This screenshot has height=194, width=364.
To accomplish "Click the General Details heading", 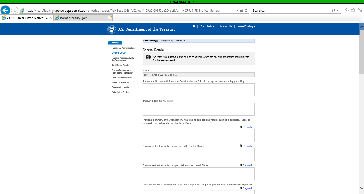I will tap(153, 50).
